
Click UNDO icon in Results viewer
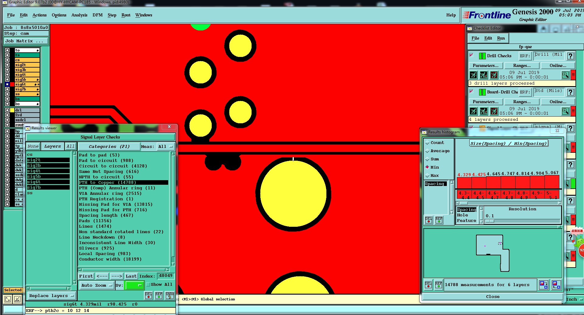pyautogui.click(x=170, y=296)
